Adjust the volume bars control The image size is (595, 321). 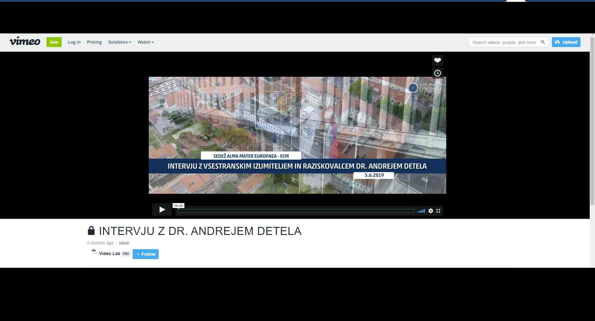pyautogui.click(x=421, y=211)
